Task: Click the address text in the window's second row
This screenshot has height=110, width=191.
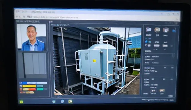Action: (x=53, y=17)
